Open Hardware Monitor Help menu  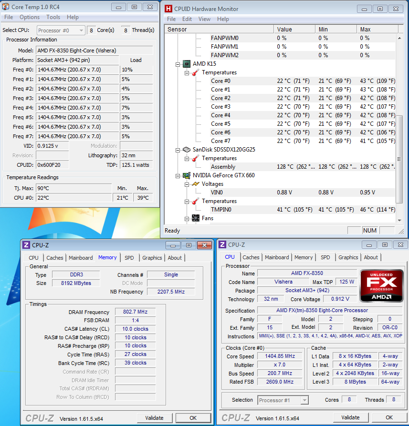[223, 19]
